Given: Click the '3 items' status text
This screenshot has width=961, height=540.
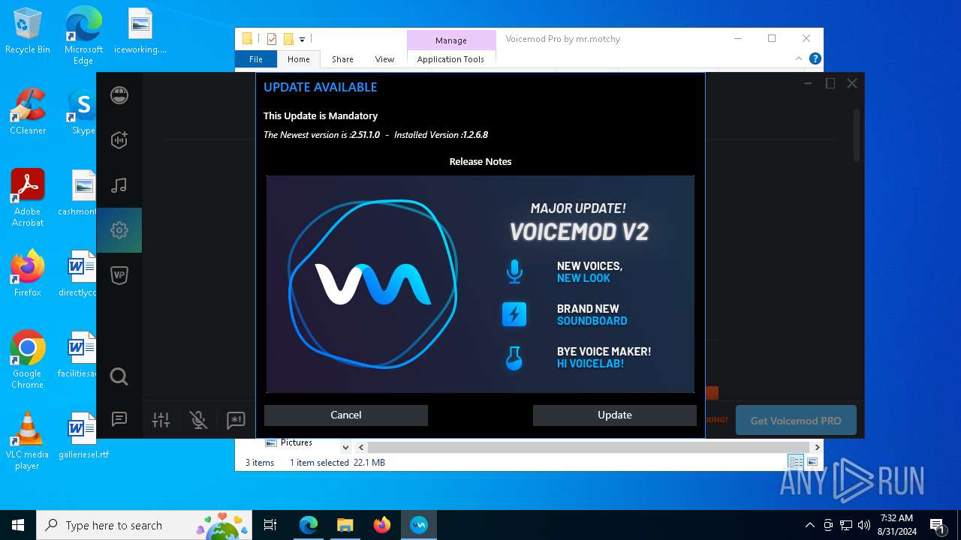Looking at the screenshot, I should click(x=260, y=463).
